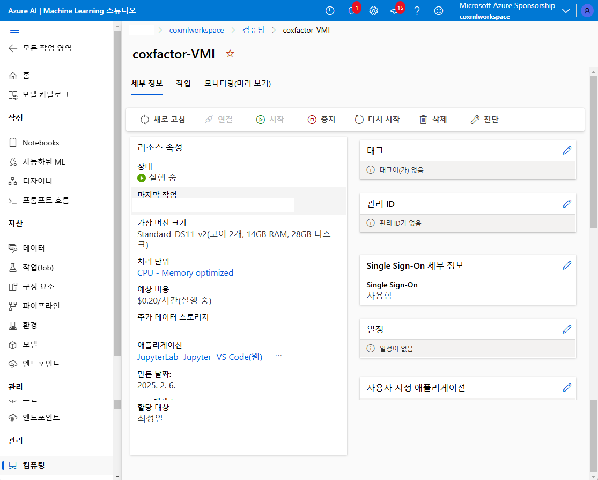Open 컴퓨팅 breadcrumb link

(x=253, y=30)
